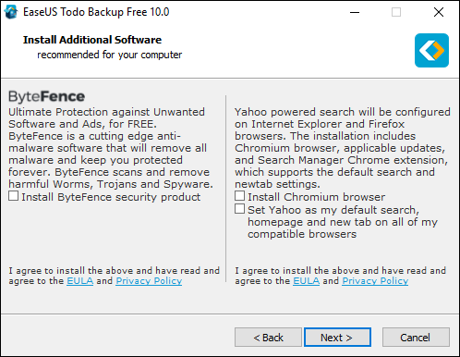The height and width of the screenshot is (357, 460).
Task: Minimize the installer window
Action: coord(355,12)
